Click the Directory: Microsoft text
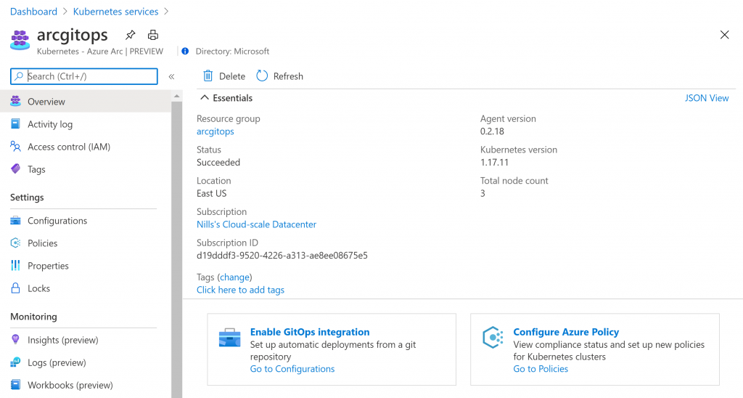The height and width of the screenshot is (398, 743). click(232, 52)
